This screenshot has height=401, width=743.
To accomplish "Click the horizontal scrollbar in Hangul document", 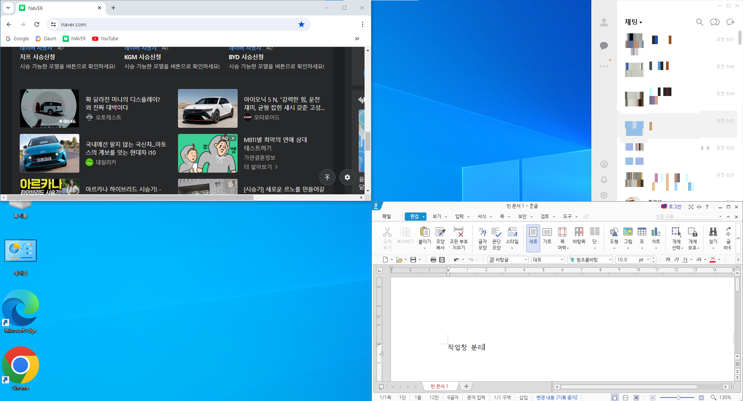I will (x=629, y=387).
